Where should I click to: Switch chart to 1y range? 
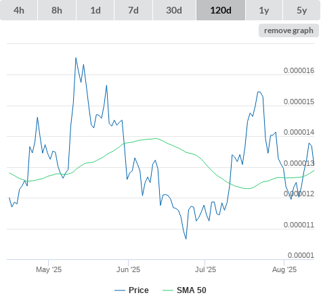pyautogui.click(x=264, y=10)
